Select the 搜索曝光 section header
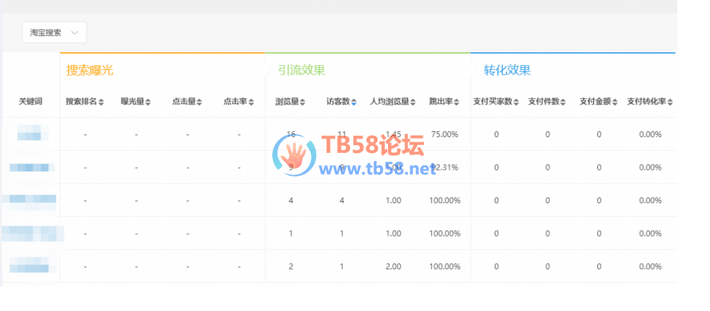 click(94, 71)
